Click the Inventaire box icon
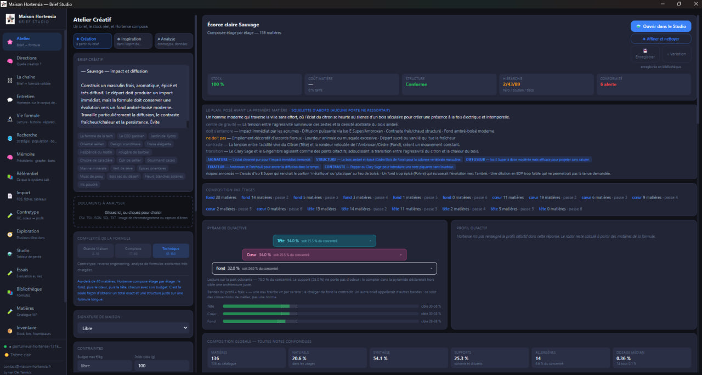This screenshot has width=702, height=375. [10, 331]
